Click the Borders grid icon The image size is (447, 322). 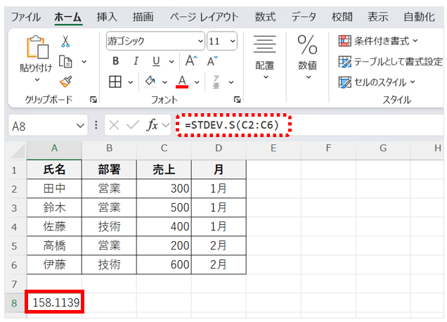[x=116, y=81]
